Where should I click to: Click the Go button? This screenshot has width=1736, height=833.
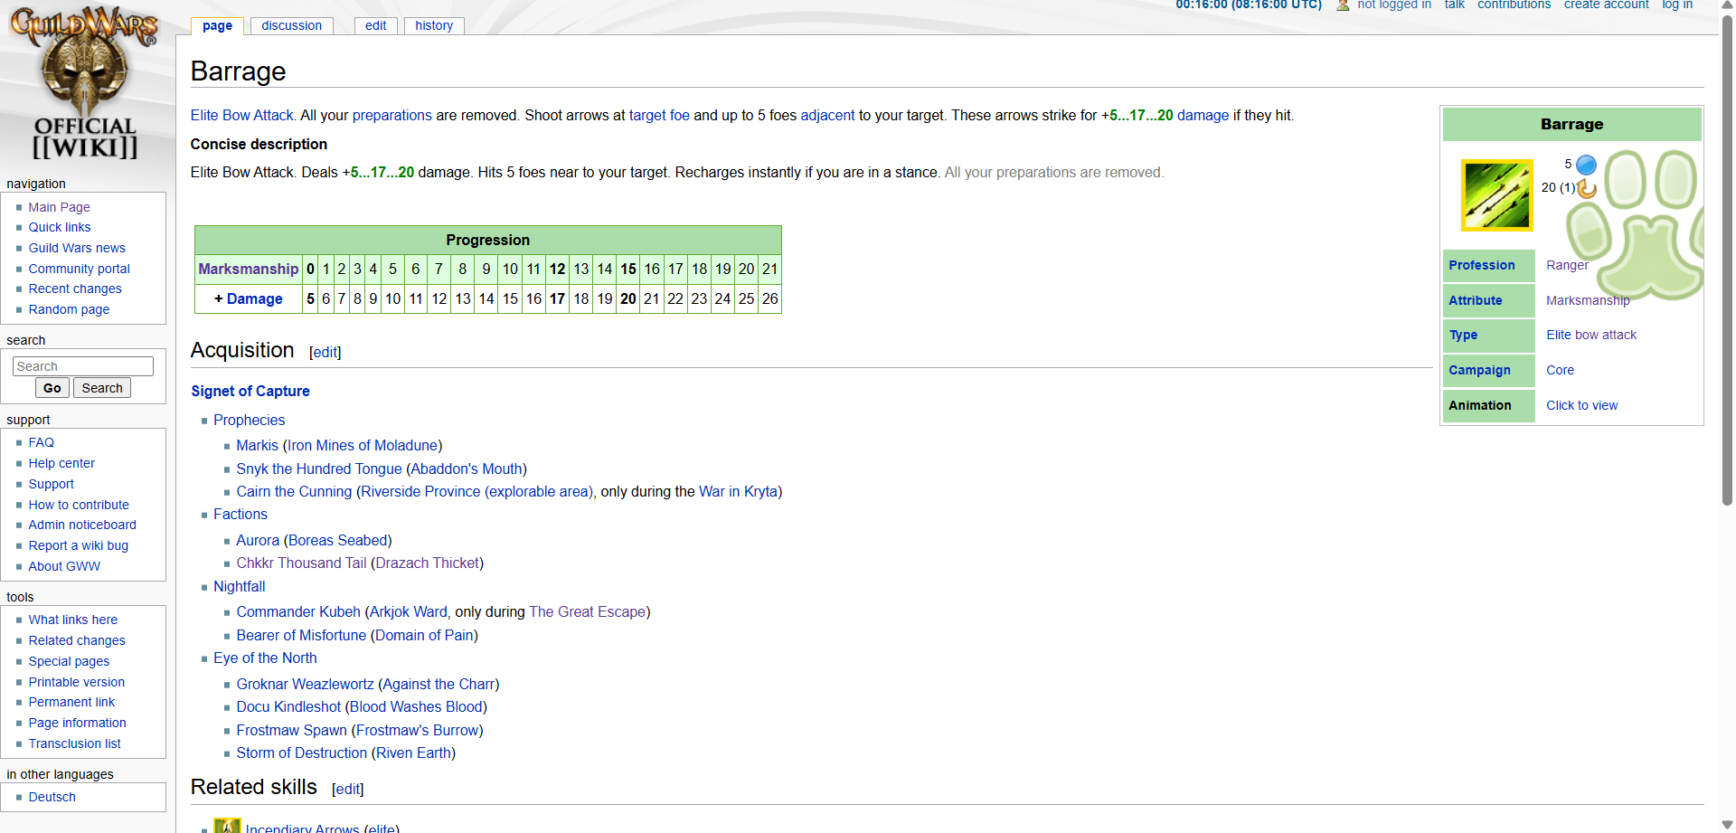(52, 388)
